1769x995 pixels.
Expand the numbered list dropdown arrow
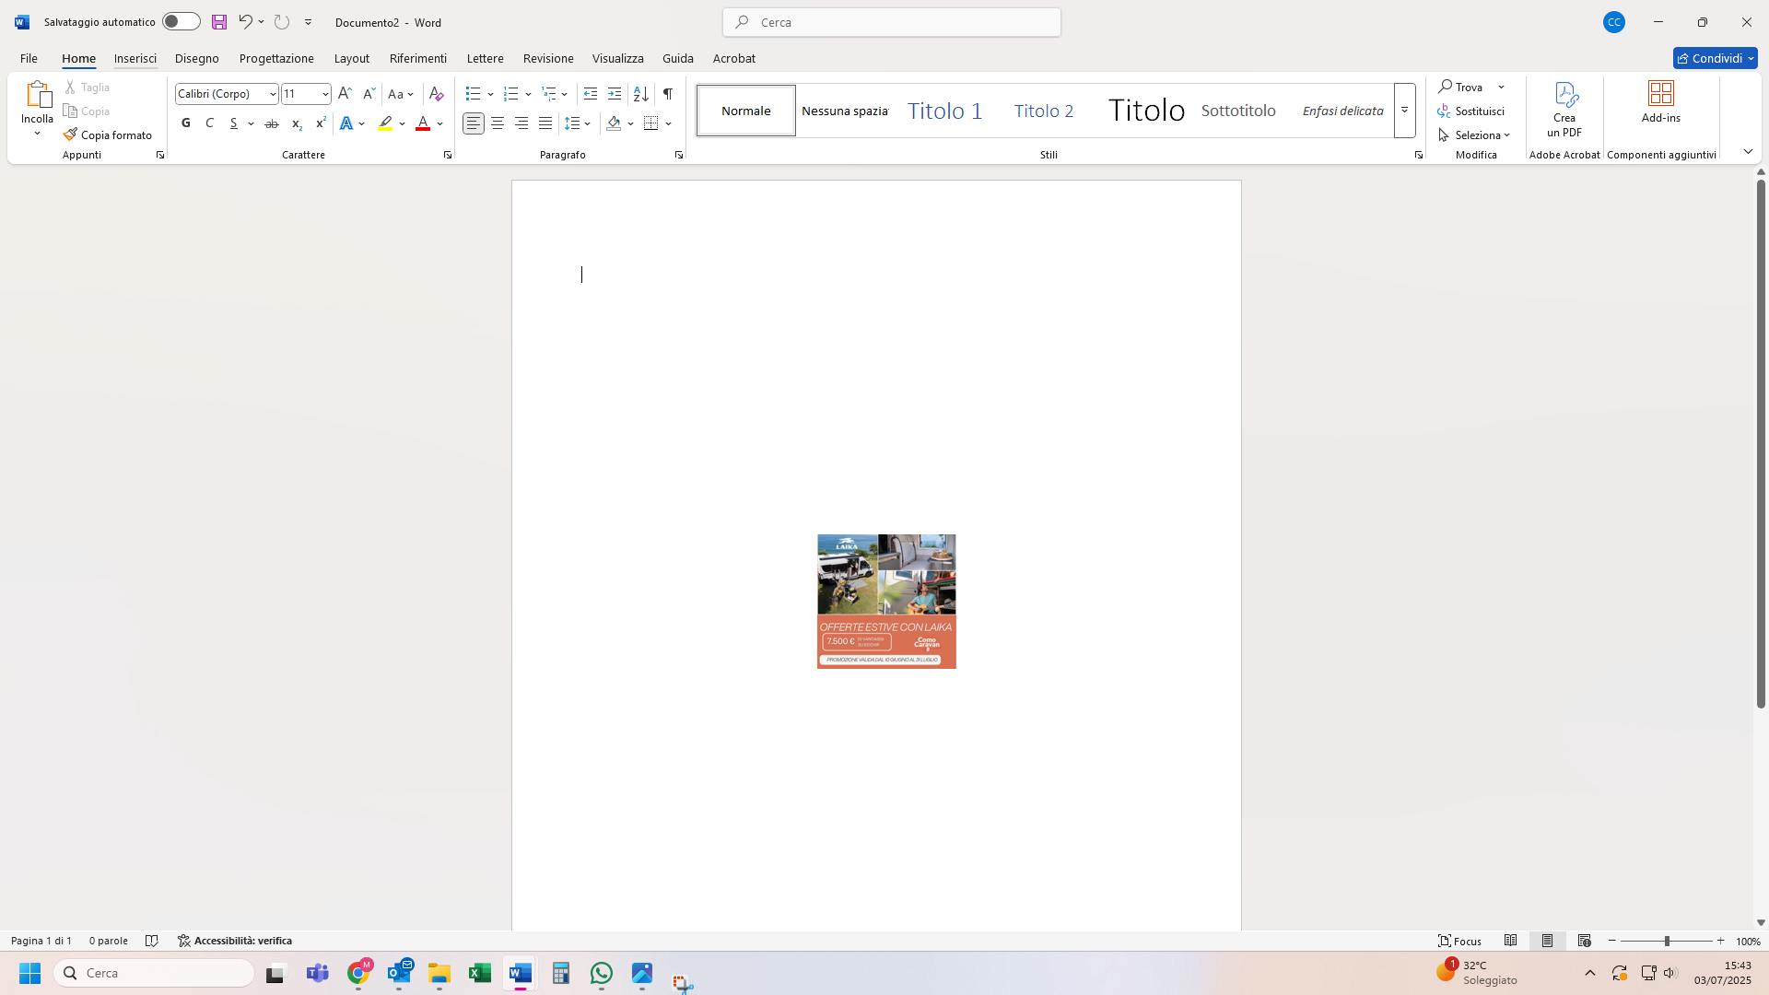(x=528, y=94)
